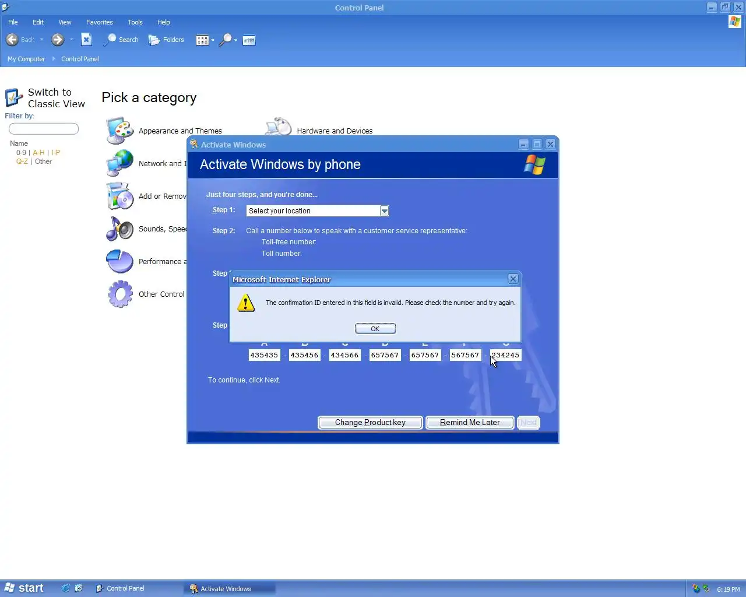746x597 pixels.
Task: Close the Microsoft Internet Explorer dialog
Action: 513,279
